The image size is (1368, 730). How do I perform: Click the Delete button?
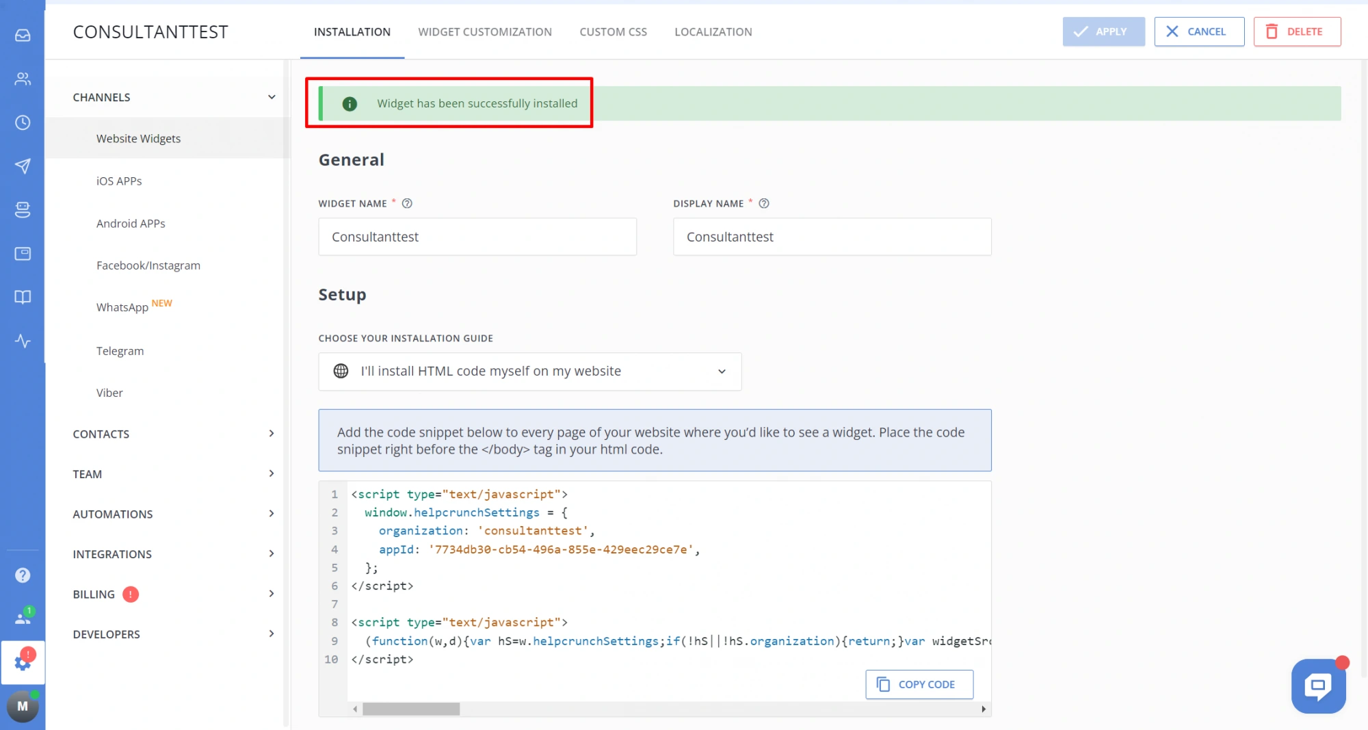[1296, 31]
